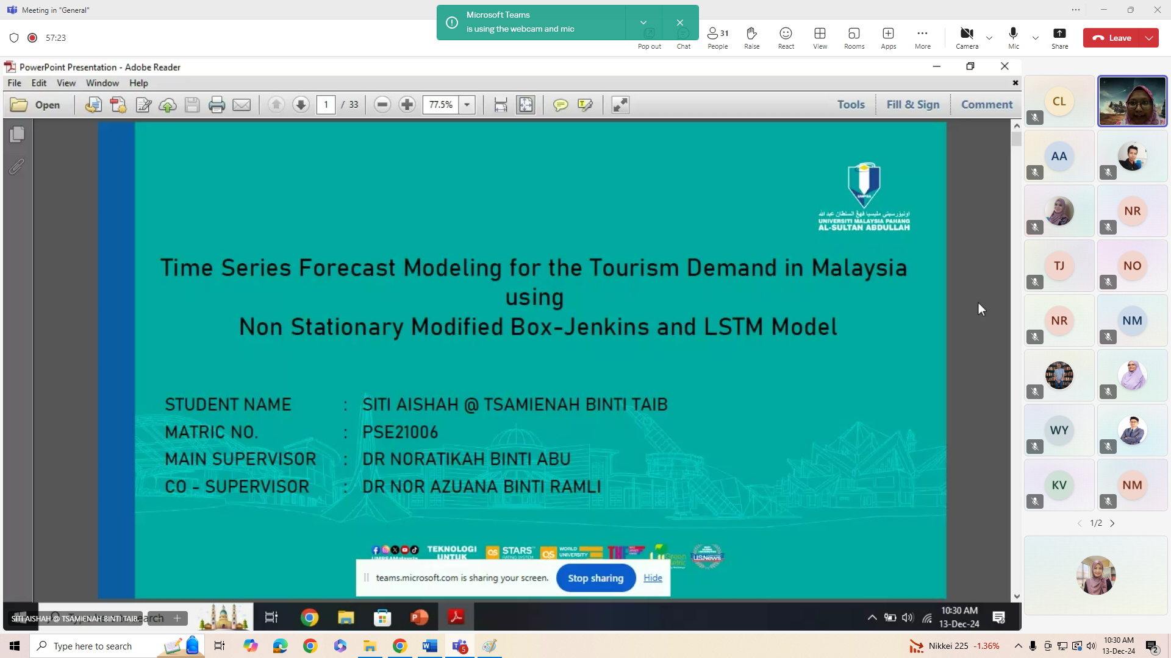Open the Leave options dropdown arrow
This screenshot has width=1171, height=658.
pyautogui.click(x=1149, y=38)
